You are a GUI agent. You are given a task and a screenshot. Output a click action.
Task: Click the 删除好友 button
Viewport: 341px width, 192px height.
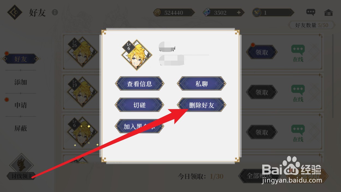click(202, 105)
